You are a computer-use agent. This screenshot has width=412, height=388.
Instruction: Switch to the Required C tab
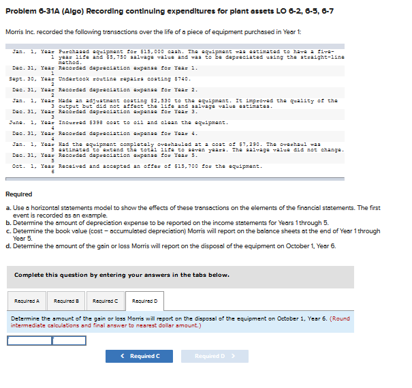pyautogui.click(x=106, y=301)
